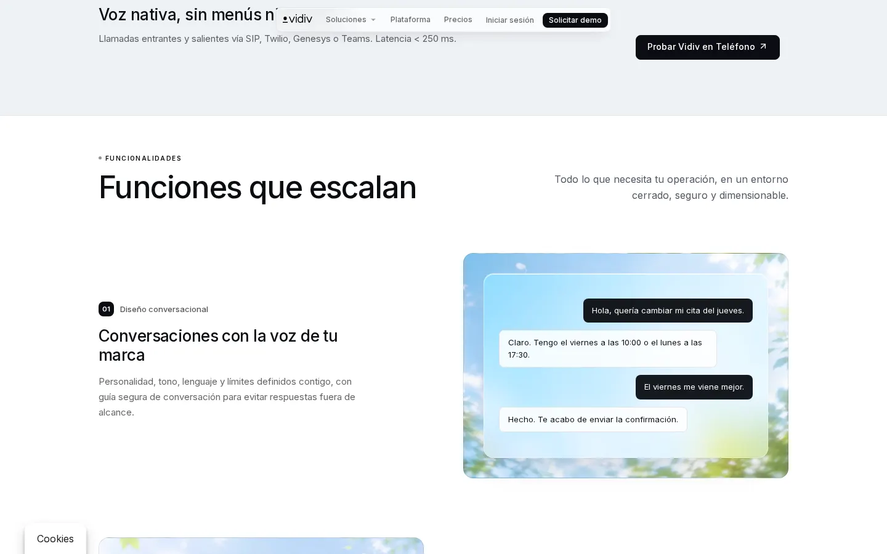This screenshot has height=554, width=887.
Task: Expand the Soluciones dropdown menu
Action: [x=350, y=20]
